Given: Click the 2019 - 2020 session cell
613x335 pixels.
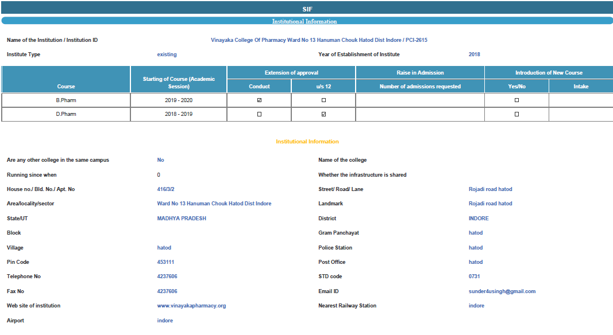Looking at the screenshot, I should pos(179,100).
